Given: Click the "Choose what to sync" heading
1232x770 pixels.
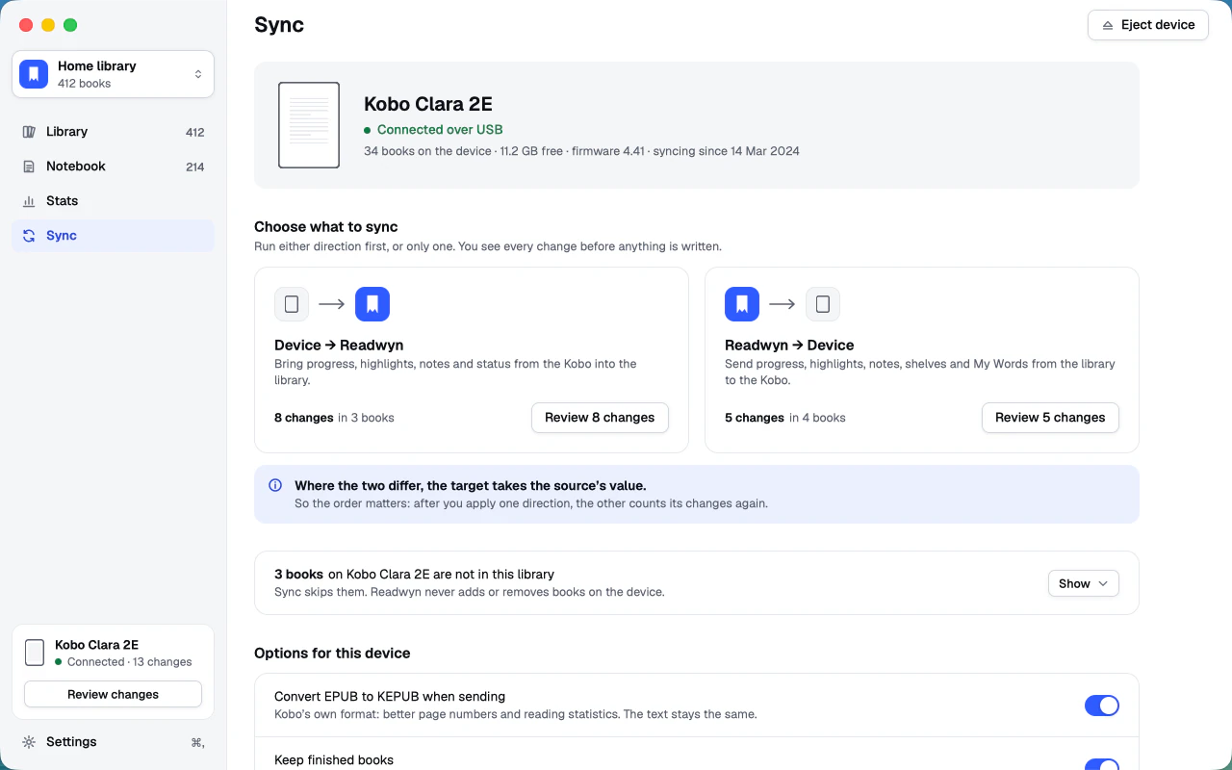Looking at the screenshot, I should [x=326, y=227].
